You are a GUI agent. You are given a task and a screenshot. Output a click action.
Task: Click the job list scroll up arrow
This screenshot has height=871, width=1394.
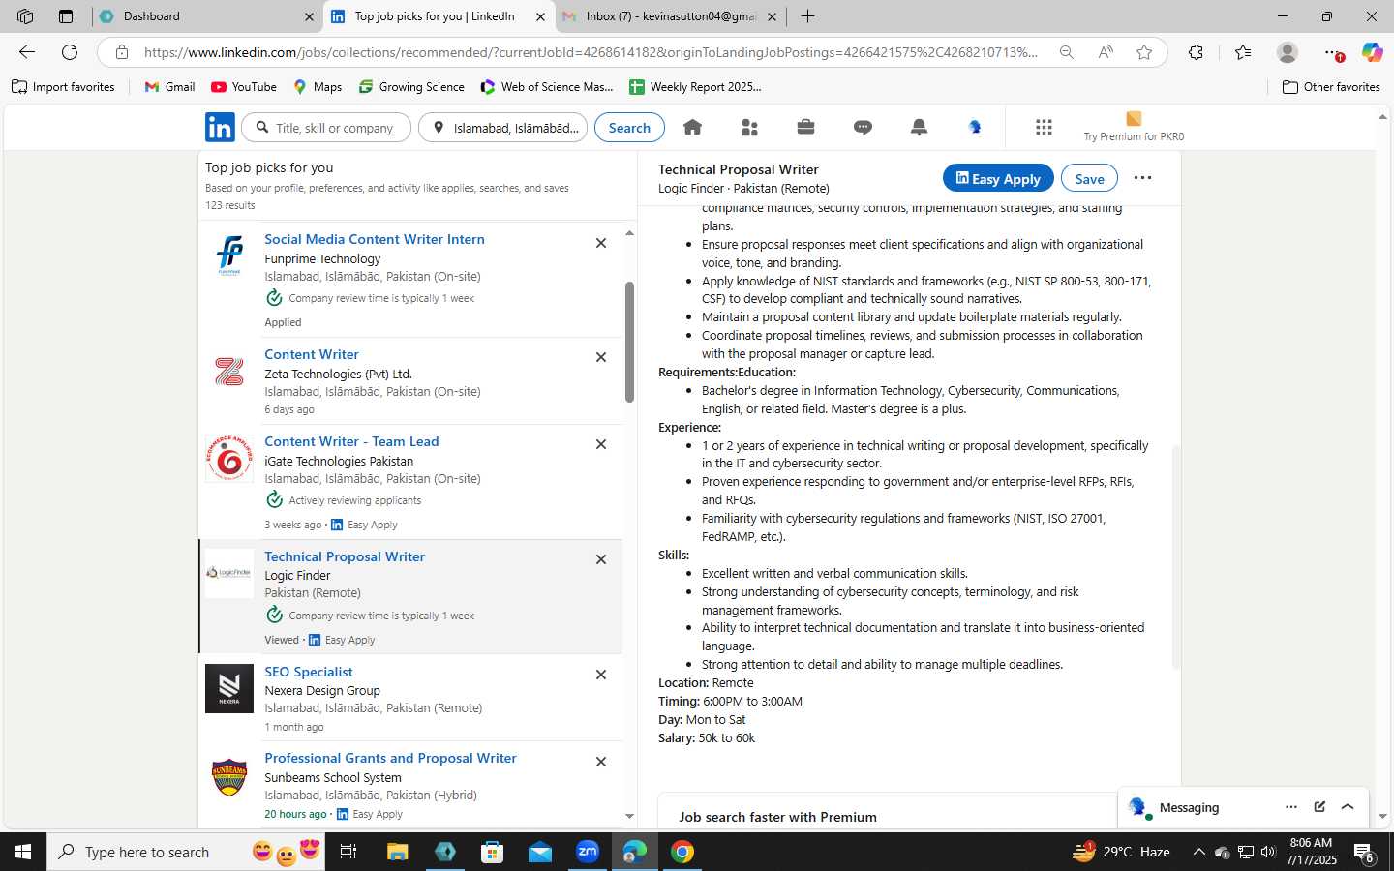point(629,233)
